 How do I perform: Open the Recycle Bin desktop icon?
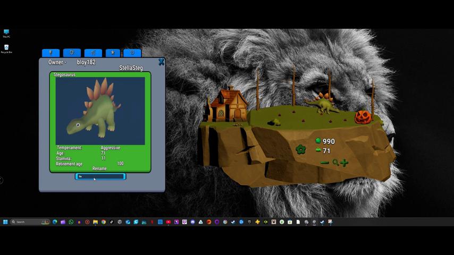click(6, 48)
